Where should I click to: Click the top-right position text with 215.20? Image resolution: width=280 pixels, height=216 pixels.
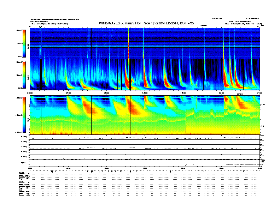tap(243, 24)
